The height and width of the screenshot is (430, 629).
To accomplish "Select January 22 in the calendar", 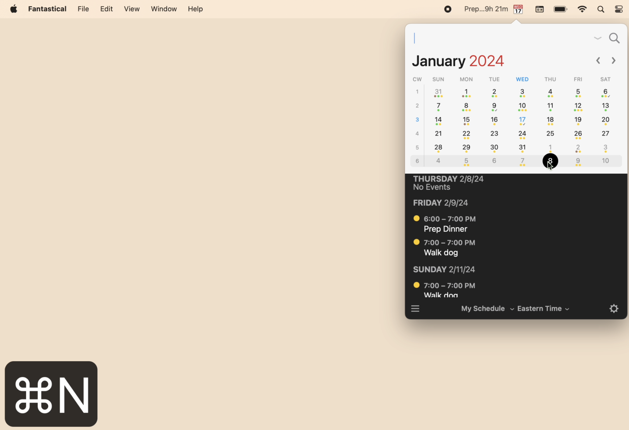I will pyautogui.click(x=466, y=134).
